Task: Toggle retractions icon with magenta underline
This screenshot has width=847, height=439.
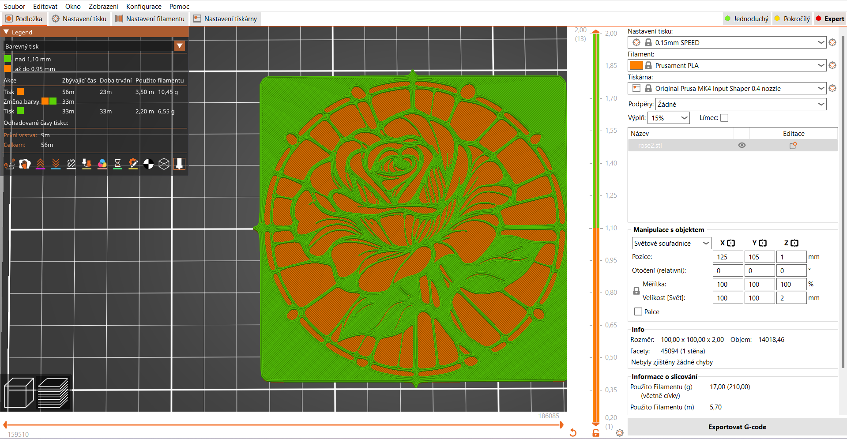Action: click(x=40, y=164)
